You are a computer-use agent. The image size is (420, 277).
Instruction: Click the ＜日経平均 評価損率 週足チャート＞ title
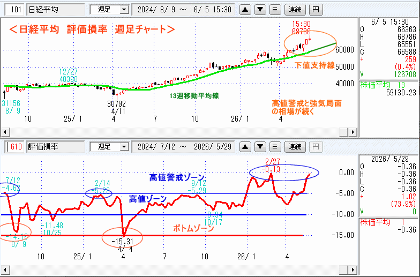click(x=92, y=29)
